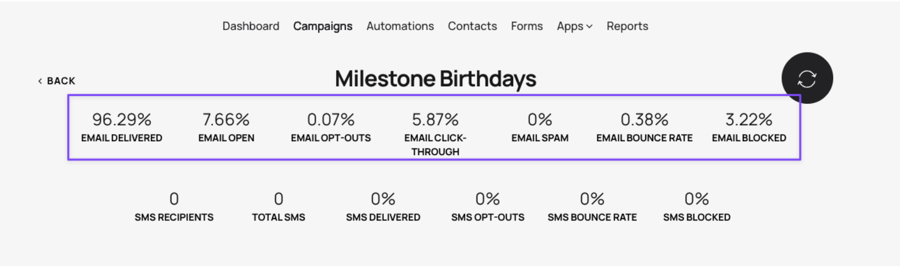Navigate to Forms

pos(527,26)
